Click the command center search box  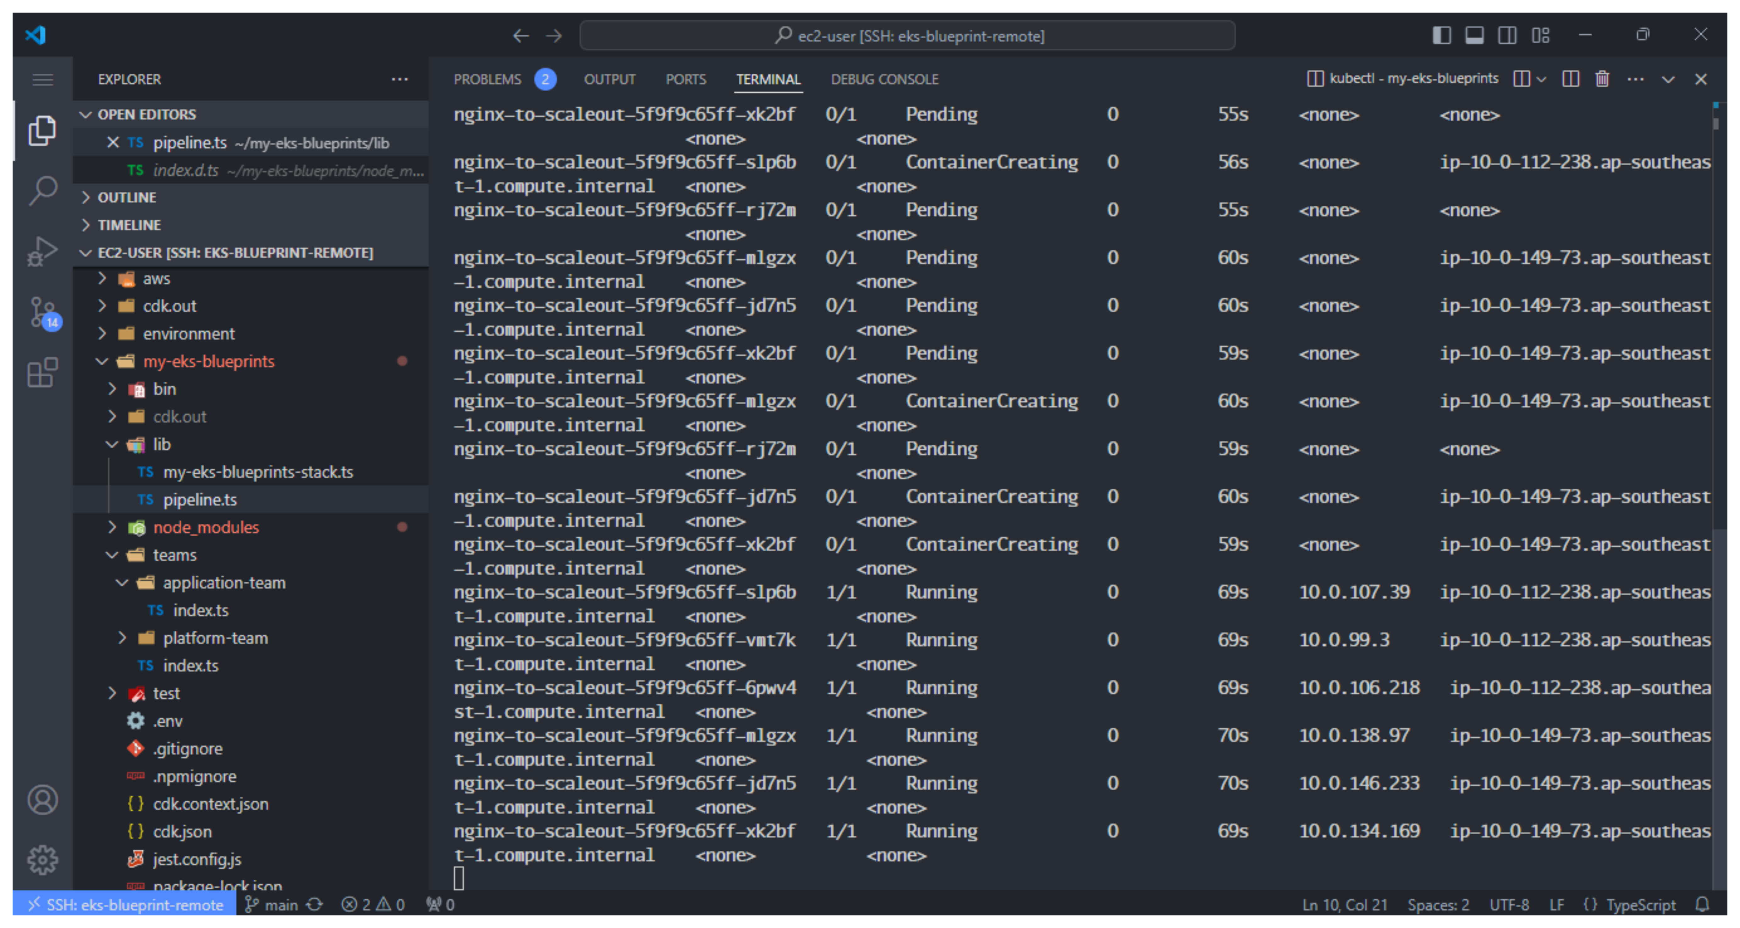tap(907, 35)
